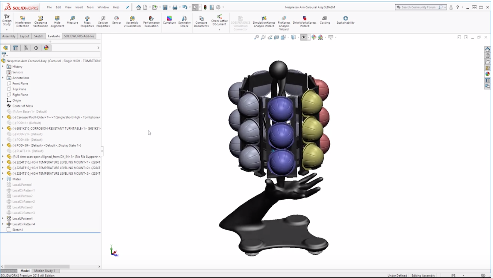Expand the Annotations folder
493x278 pixels.
click(3, 78)
